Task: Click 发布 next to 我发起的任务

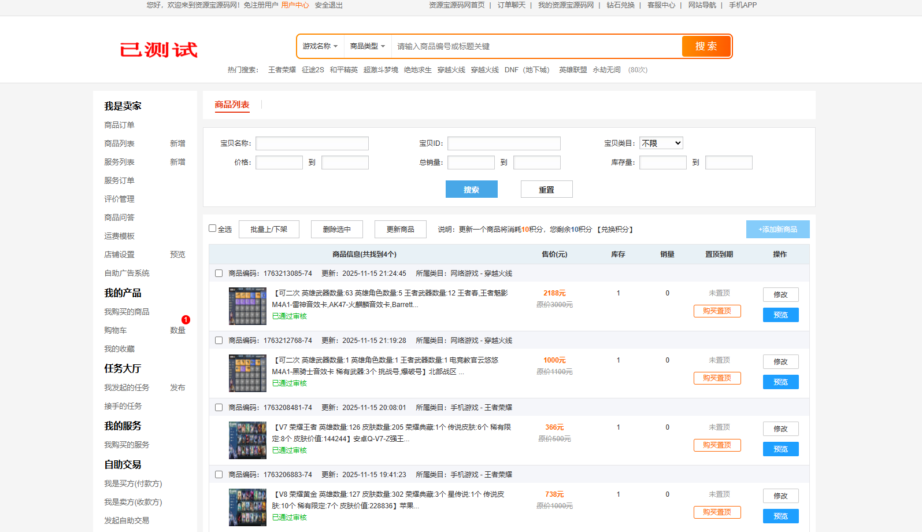Action: tap(177, 387)
